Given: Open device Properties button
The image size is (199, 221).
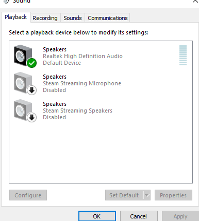Looking at the screenshot, I should tap(173, 195).
